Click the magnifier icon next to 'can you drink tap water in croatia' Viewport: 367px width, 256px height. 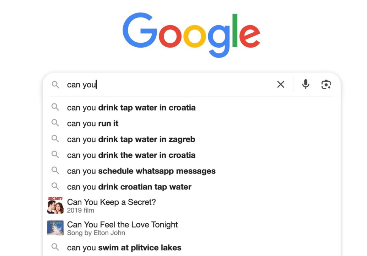(55, 107)
